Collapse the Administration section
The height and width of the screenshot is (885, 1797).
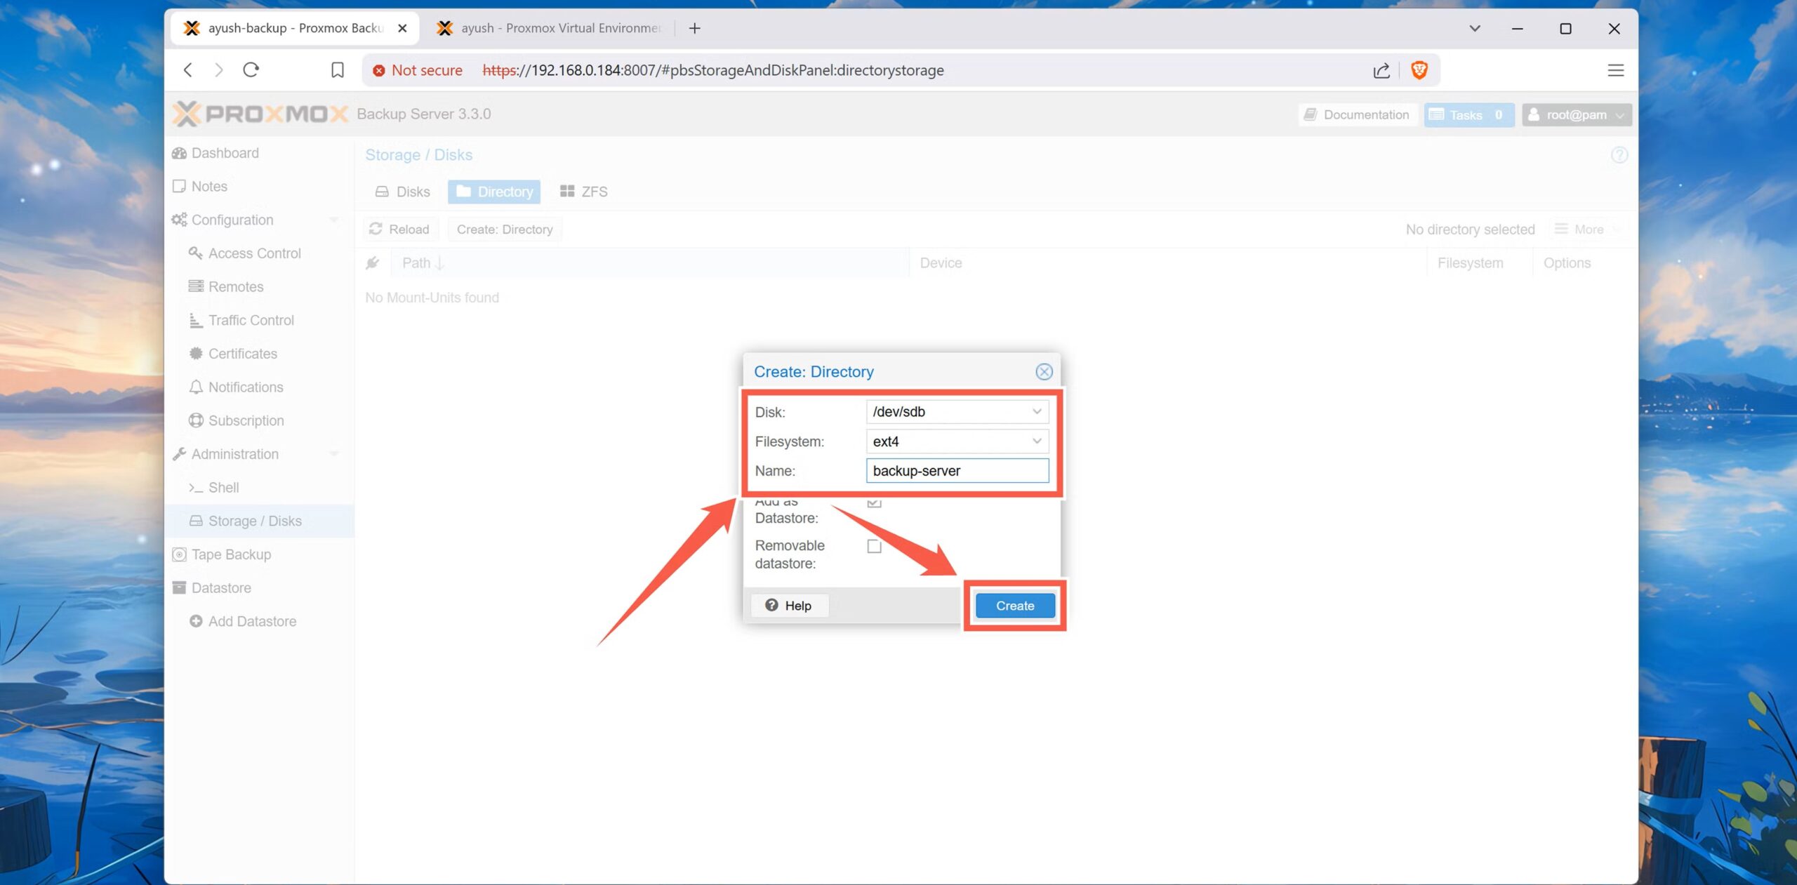point(335,454)
